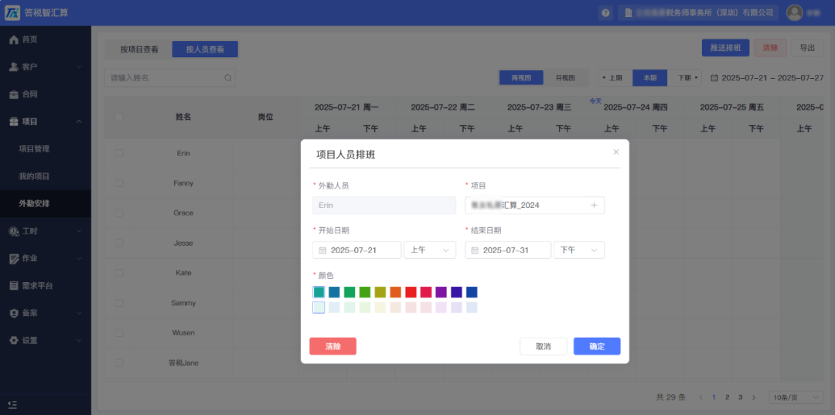Click the 本期 button

649,78
